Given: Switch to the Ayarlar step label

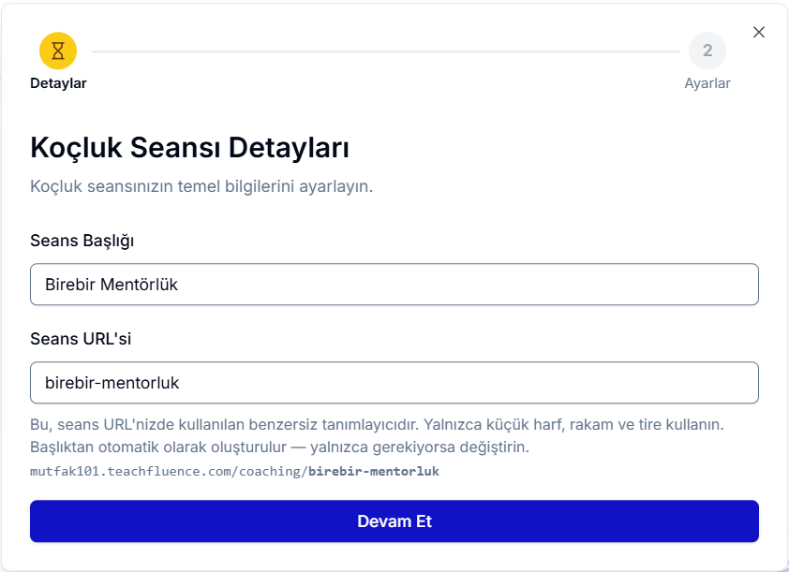Looking at the screenshot, I should [x=707, y=83].
